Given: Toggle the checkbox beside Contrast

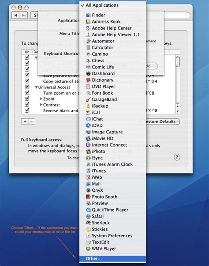Looking at the screenshot, I should click(x=27, y=104).
